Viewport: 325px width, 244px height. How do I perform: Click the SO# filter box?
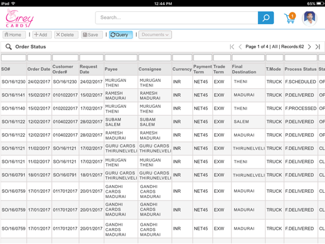(14, 58)
